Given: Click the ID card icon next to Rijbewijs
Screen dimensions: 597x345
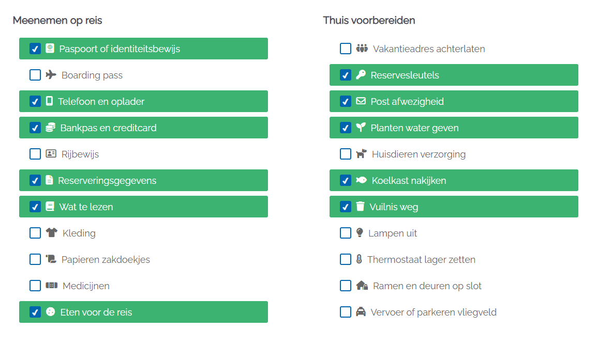Looking at the screenshot, I should [x=51, y=153].
